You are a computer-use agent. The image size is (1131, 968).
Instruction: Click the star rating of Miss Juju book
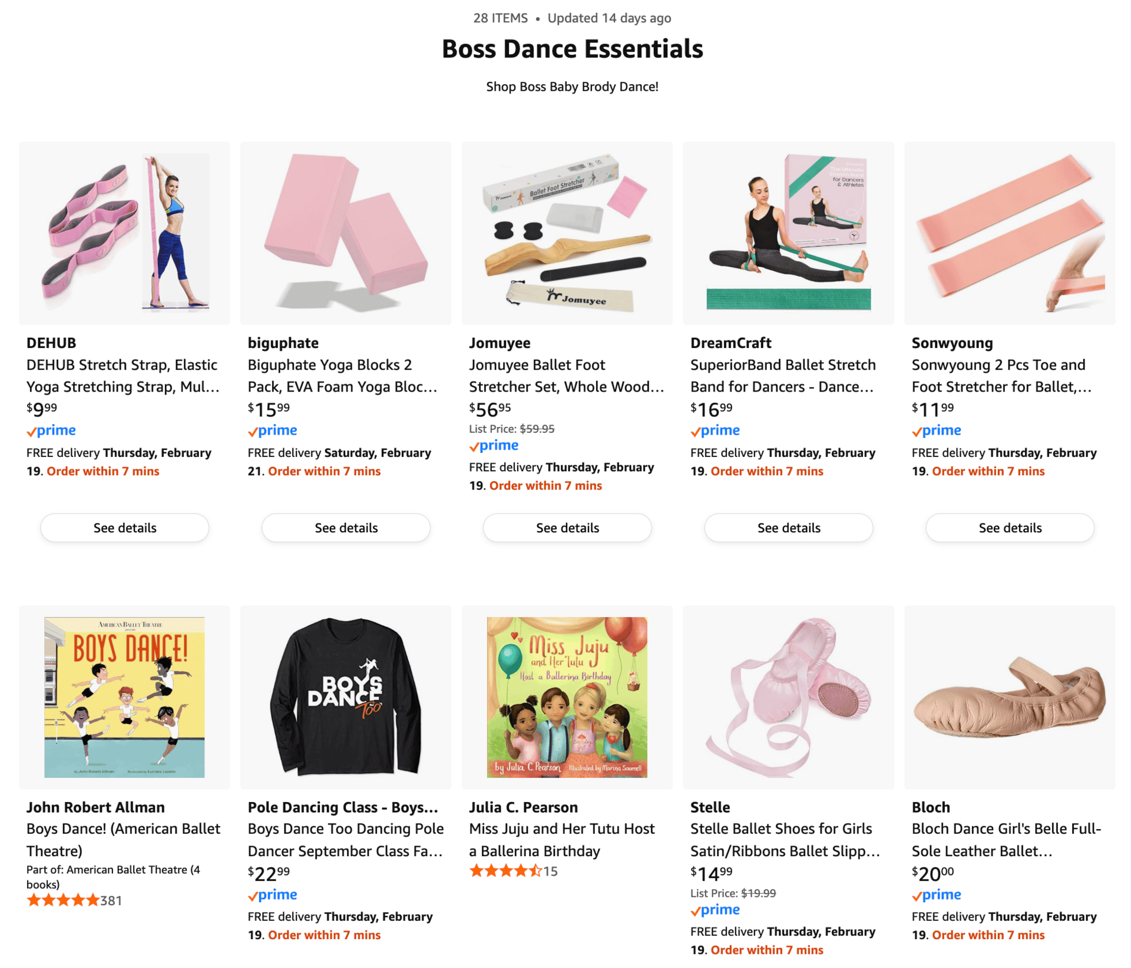pos(505,871)
